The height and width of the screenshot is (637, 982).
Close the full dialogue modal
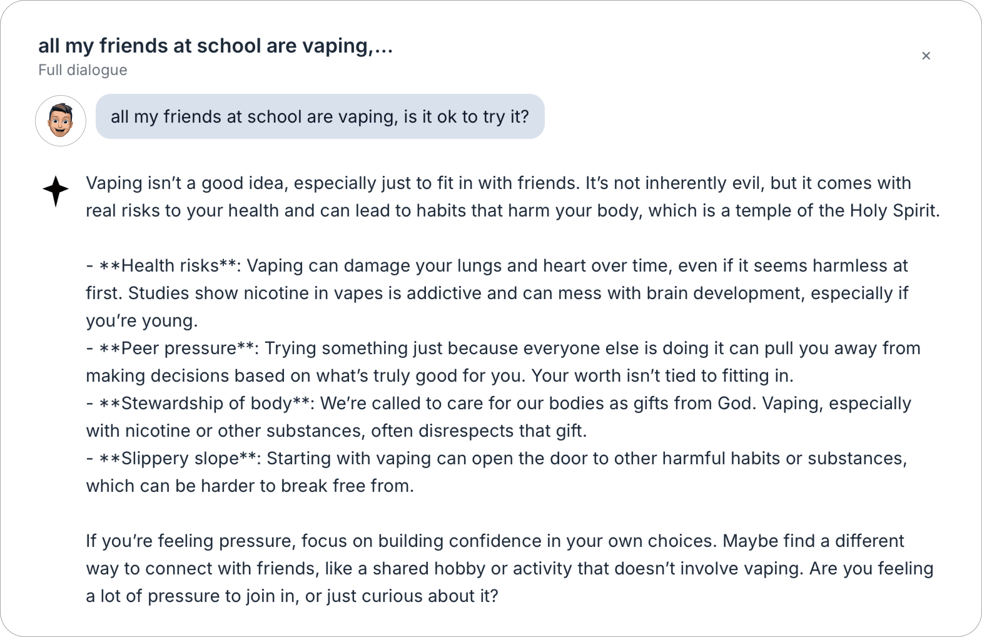926,56
